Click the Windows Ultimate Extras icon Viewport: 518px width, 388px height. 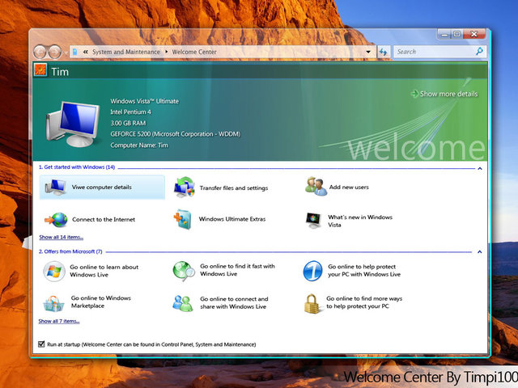(183, 219)
